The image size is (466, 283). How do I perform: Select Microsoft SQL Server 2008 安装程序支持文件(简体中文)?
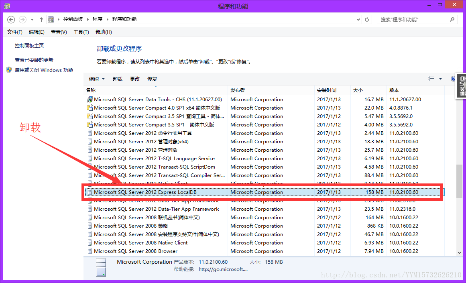click(264, 234)
